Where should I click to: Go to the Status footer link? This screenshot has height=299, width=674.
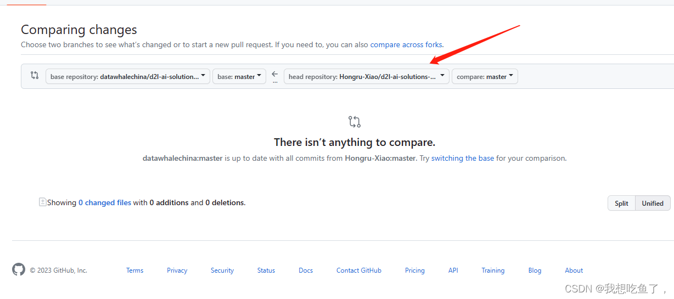coord(266,270)
